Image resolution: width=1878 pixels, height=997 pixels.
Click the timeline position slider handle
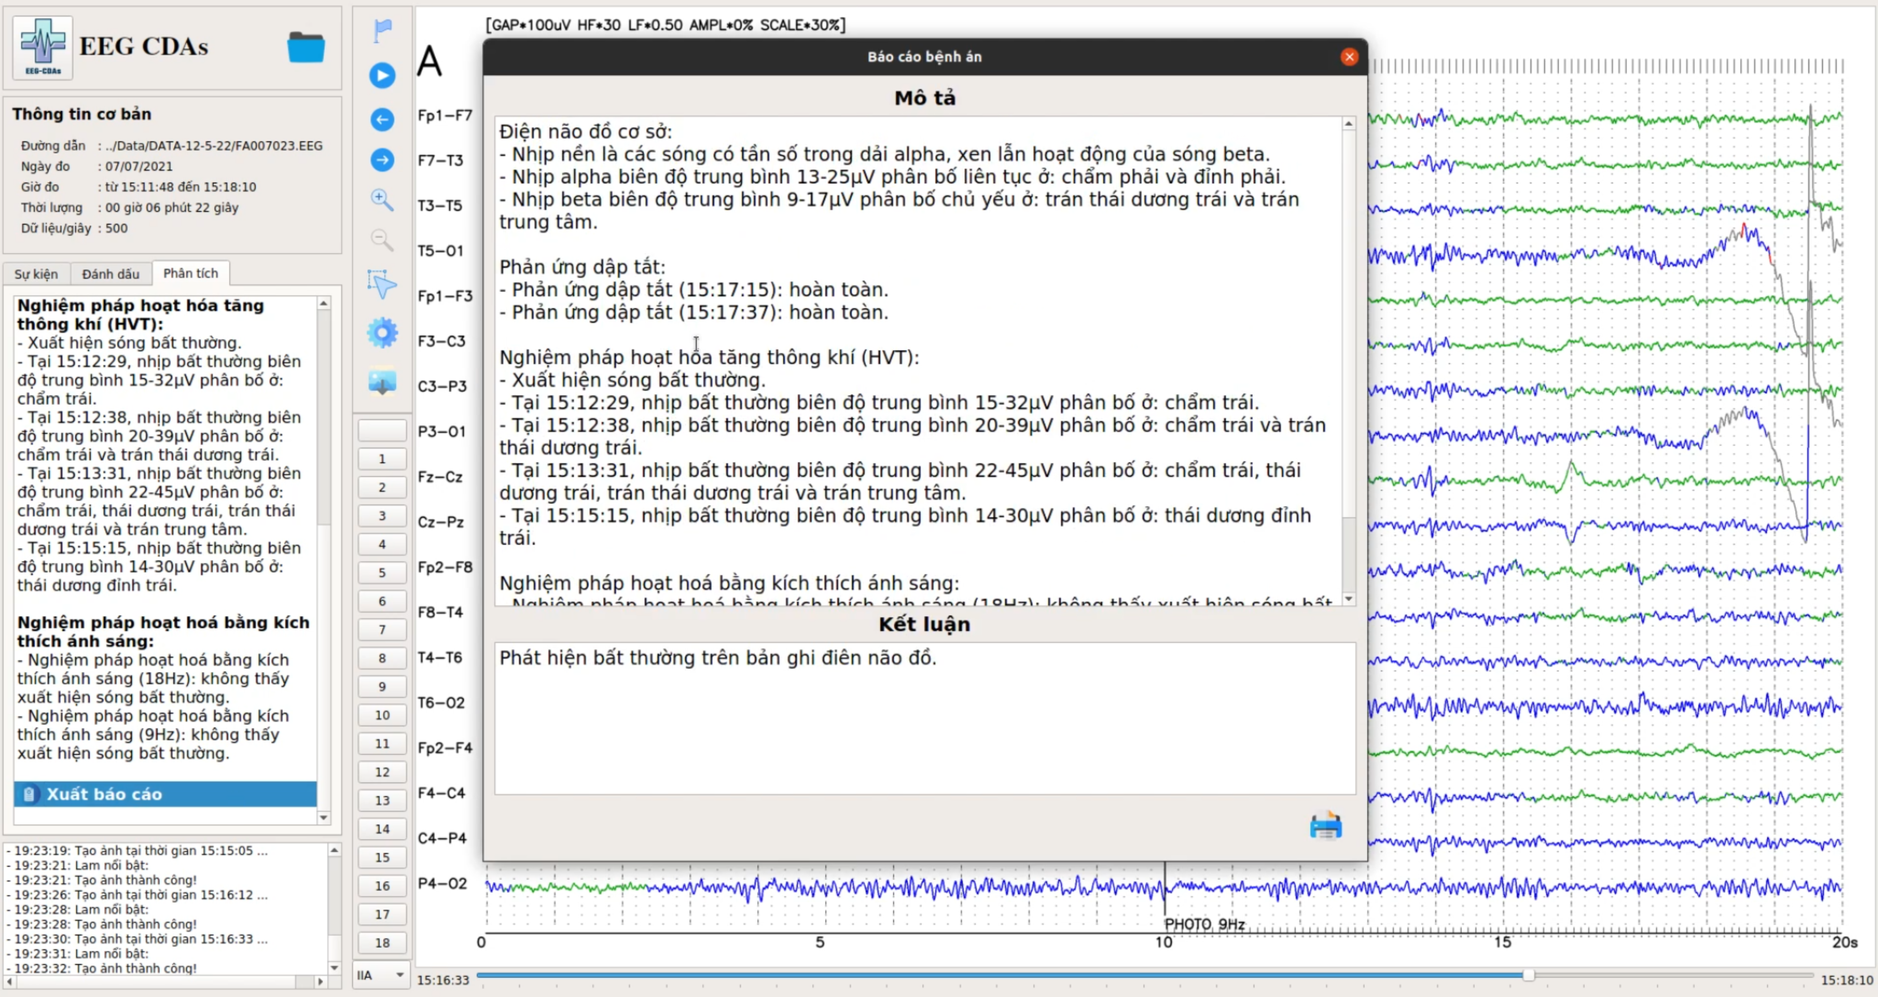coord(1528,975)
